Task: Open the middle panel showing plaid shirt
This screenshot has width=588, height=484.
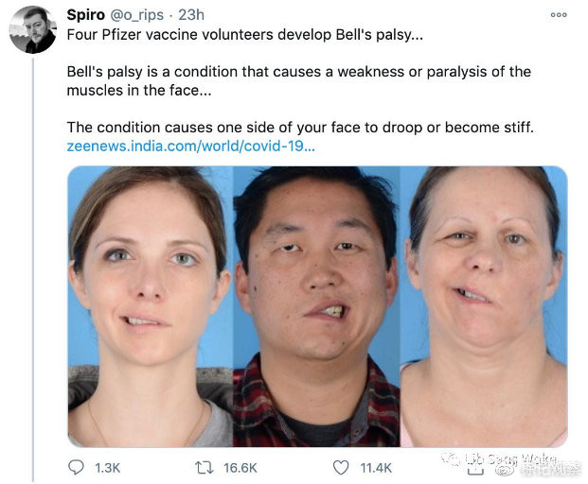Action: 316,306
